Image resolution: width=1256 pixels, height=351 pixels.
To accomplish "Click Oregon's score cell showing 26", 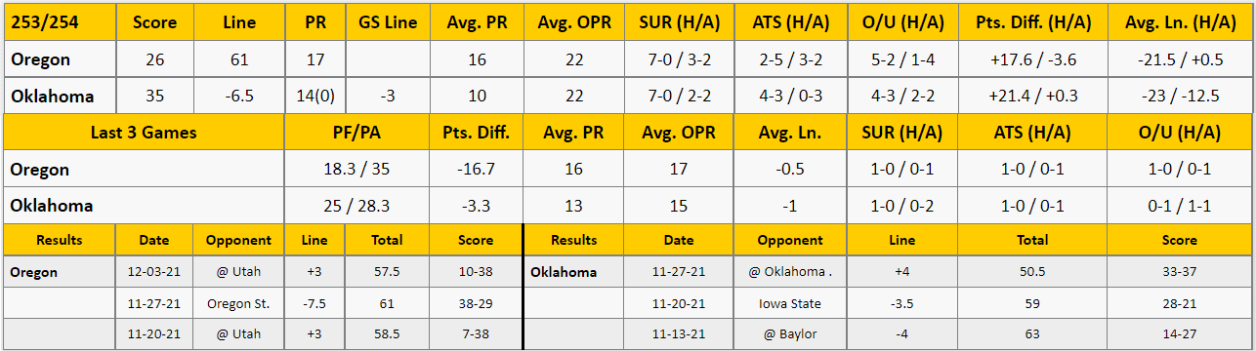I will click(x=155, y=59).
